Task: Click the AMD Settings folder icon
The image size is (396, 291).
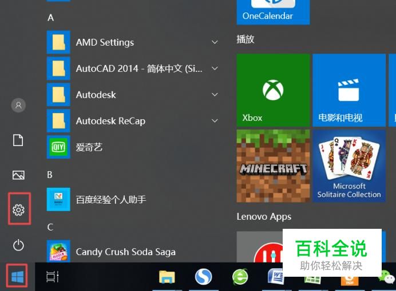Action: click(58, 42)
